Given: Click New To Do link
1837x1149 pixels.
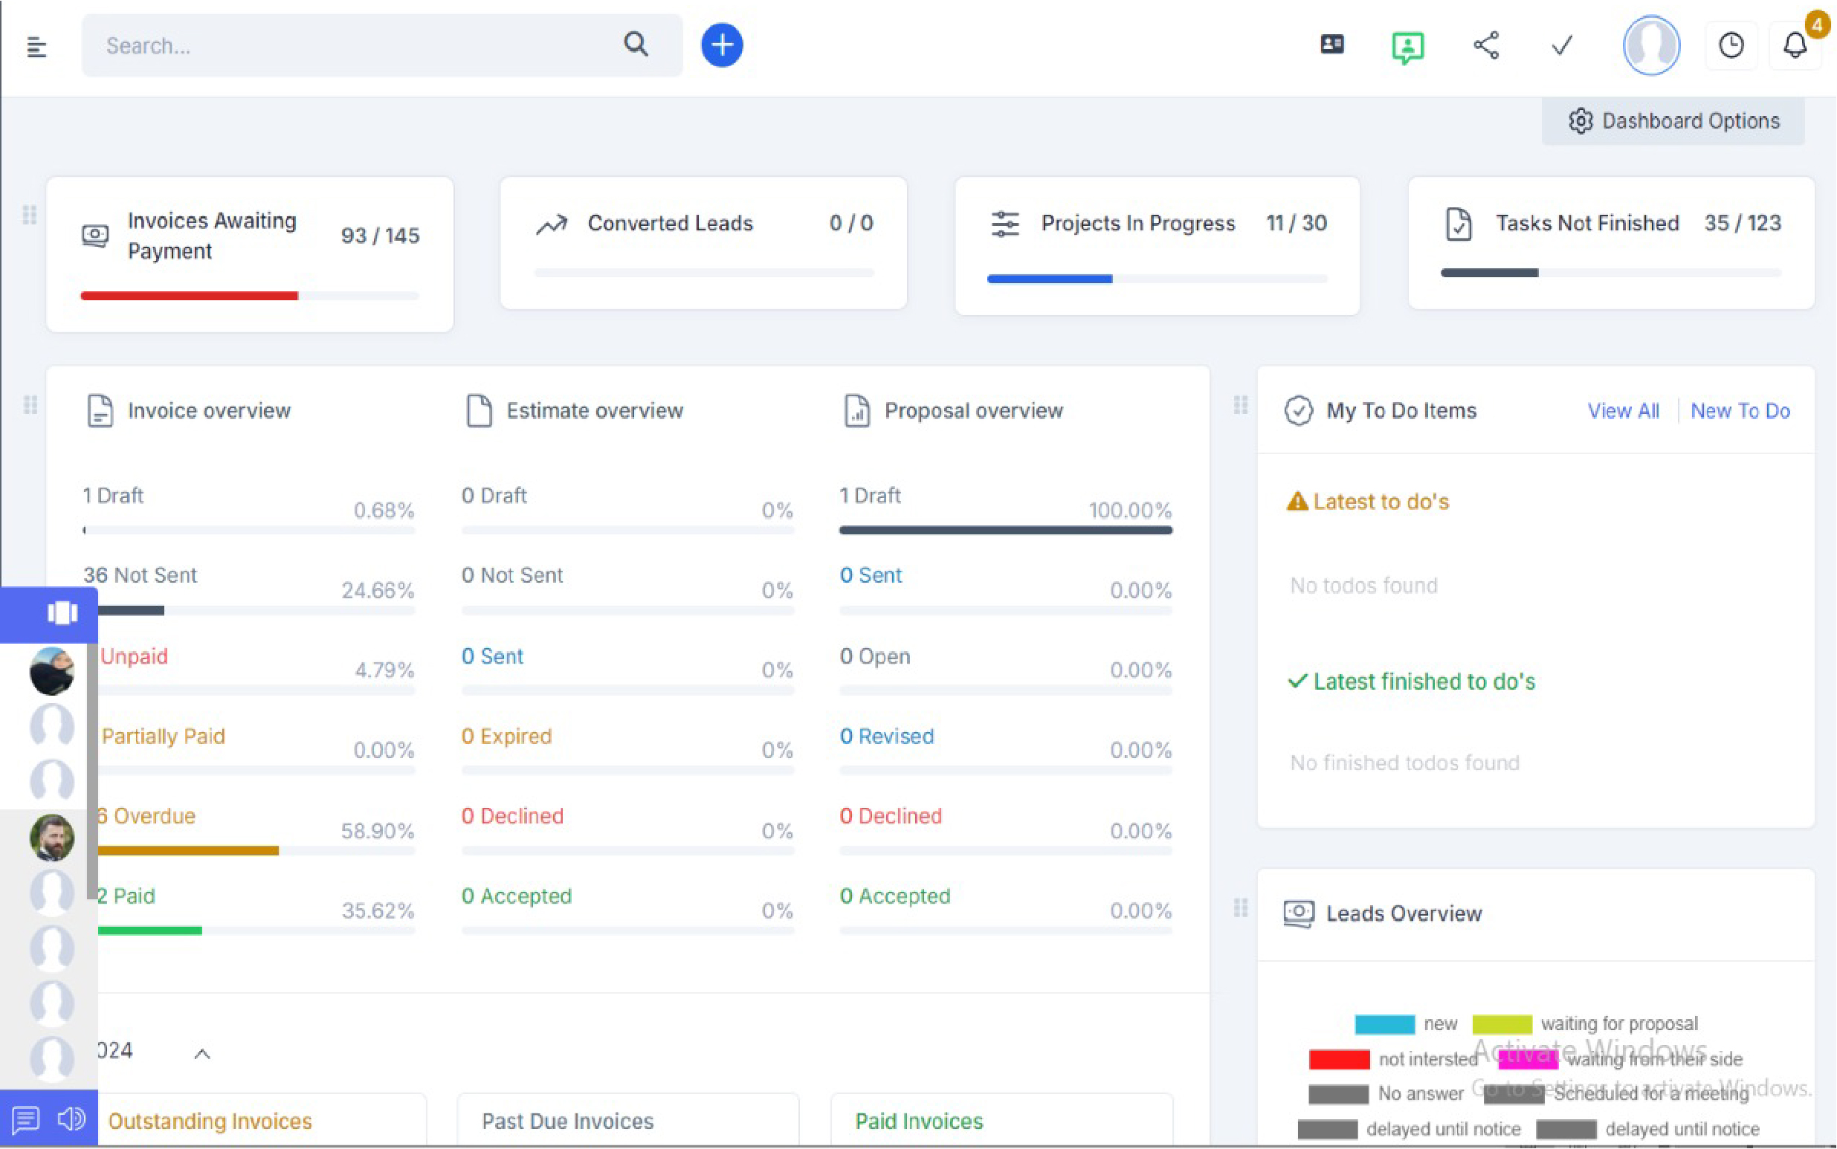Looking at the screenshot, I should (x=1740, y=411).
